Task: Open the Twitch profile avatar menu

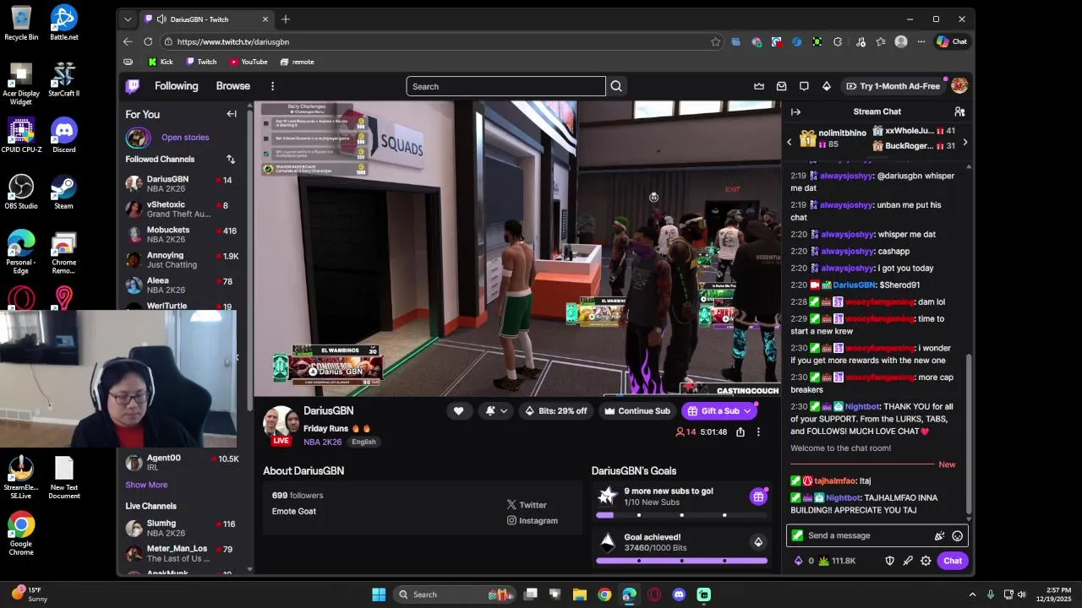Action: (959, 85)
